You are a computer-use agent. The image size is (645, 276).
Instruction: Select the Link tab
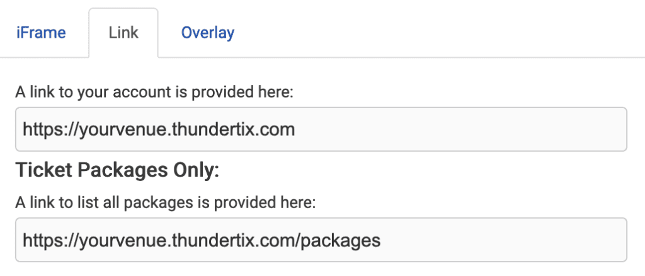tap(123, 33)
